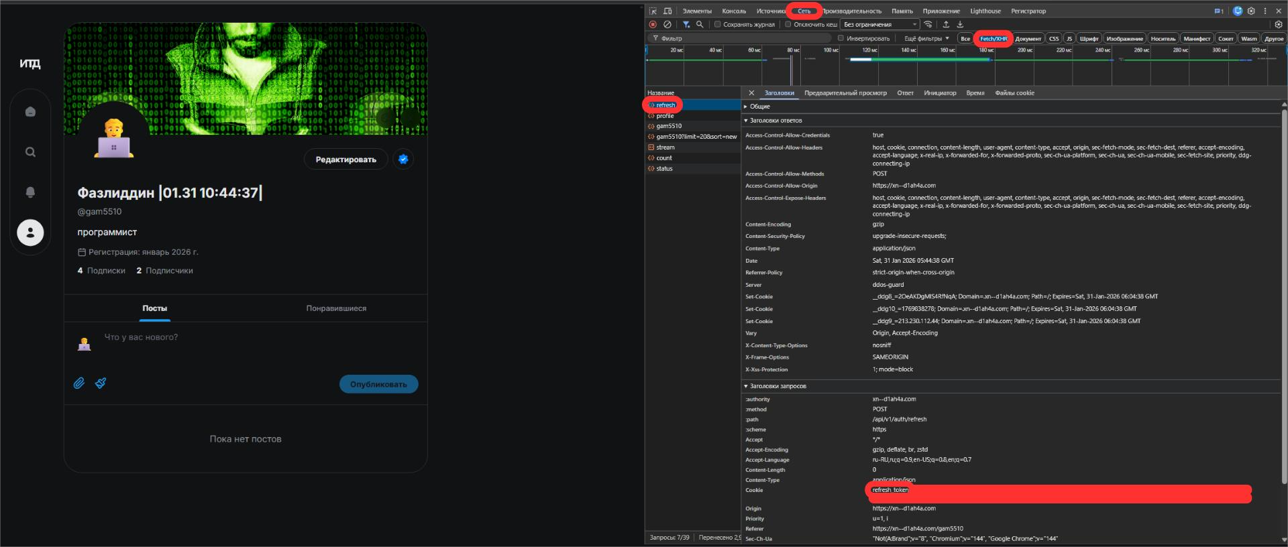The height and width of the screenshot is (547, 1288).
Task: Click the ИТД logo
Action: point(30,64)
